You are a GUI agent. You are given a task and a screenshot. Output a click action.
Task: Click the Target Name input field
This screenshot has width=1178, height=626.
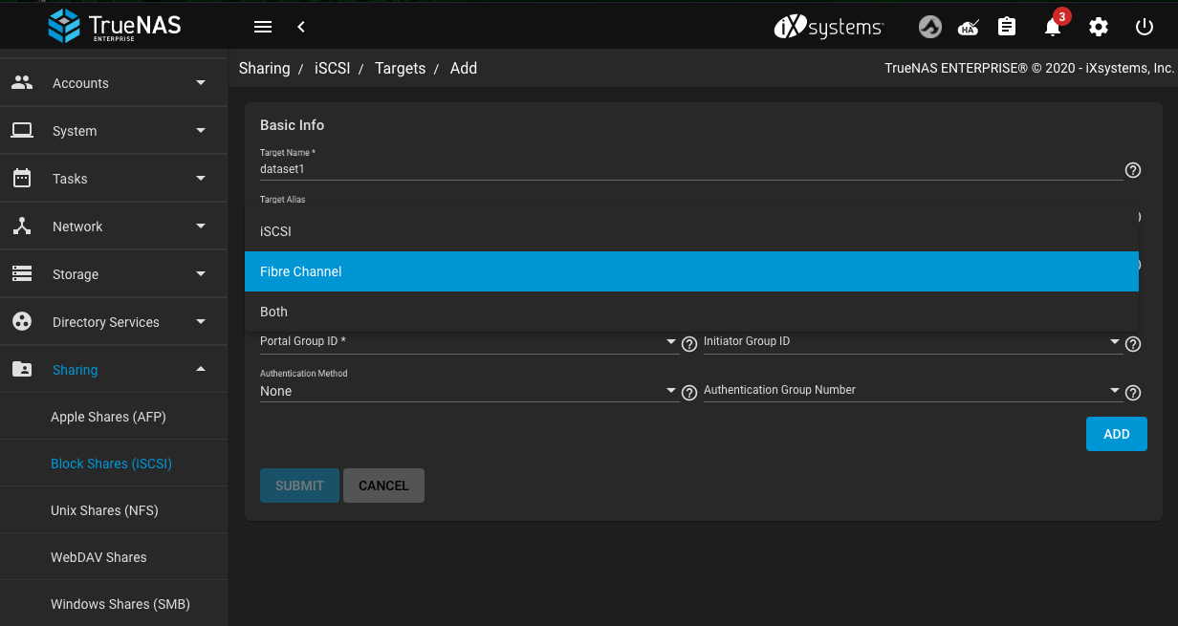[690, 169]
